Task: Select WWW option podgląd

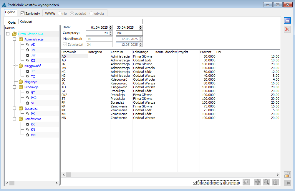Action: (x=72, y=13)
